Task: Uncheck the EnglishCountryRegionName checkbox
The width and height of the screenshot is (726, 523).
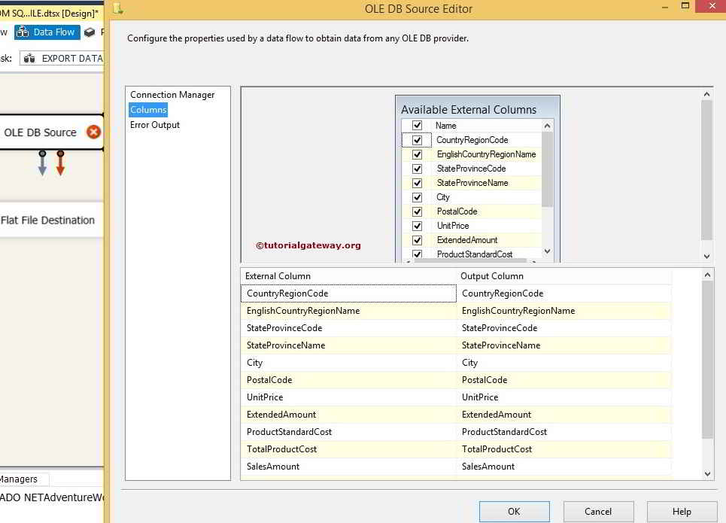Action: [417, 154]
